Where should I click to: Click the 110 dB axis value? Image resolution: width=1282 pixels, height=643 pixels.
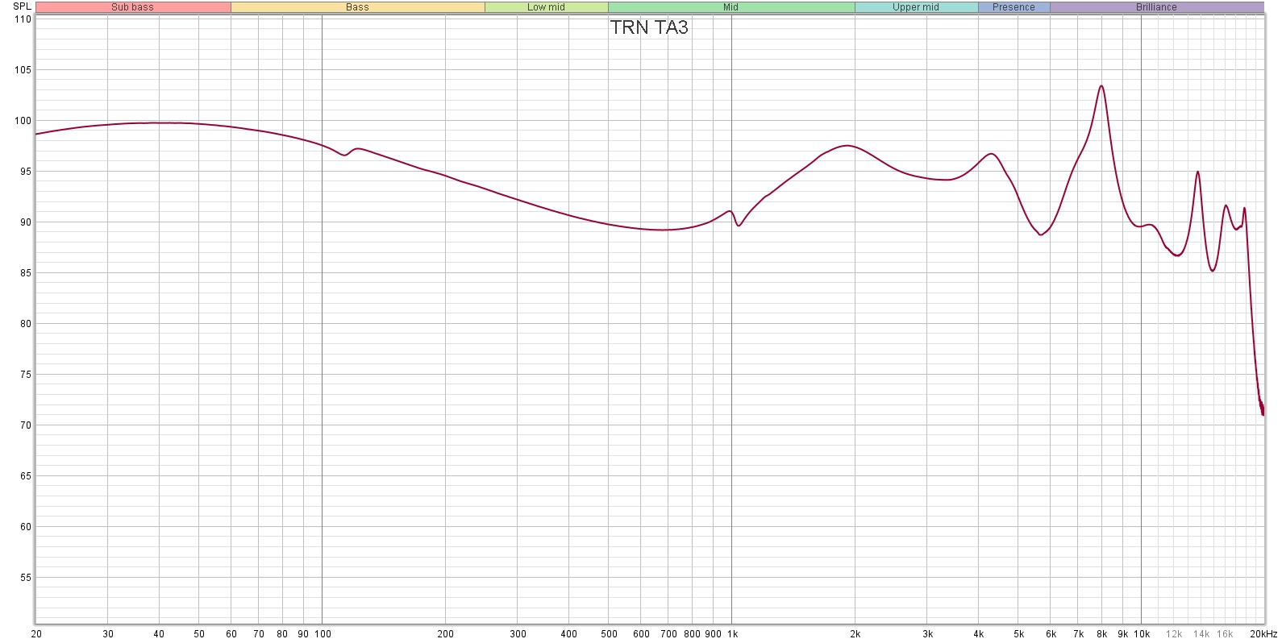[x=23, y=19]
